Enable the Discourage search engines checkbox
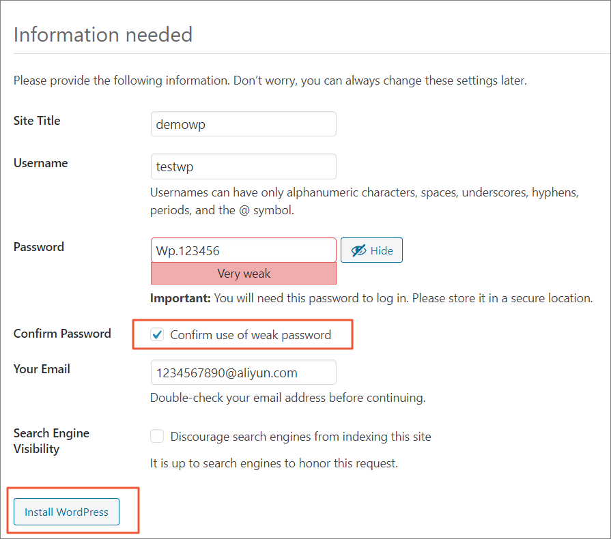Image resolution: width=611 pixels, height=539 pixels. (x=158, y=437)
